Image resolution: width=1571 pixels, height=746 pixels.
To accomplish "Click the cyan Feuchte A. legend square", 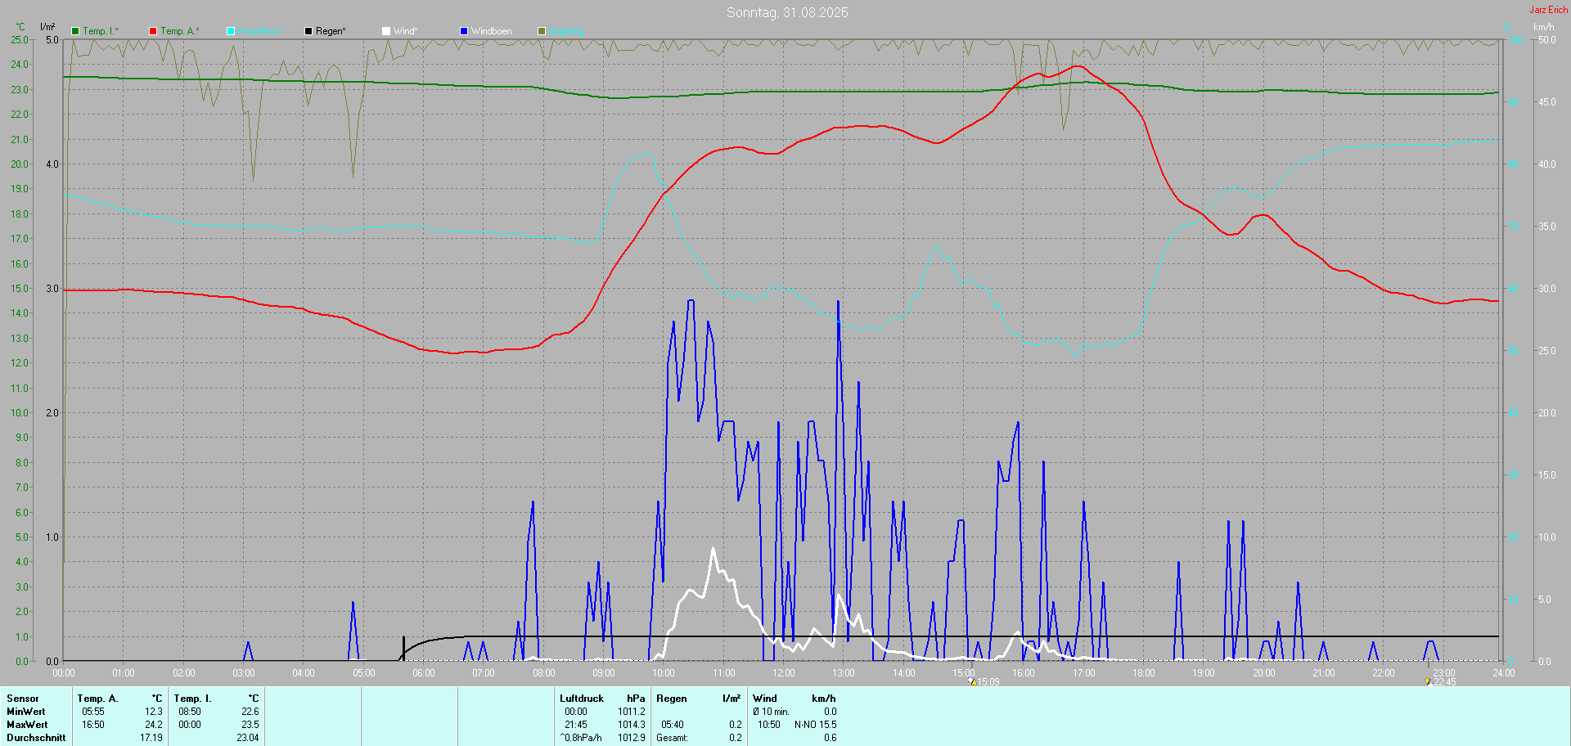I will click(x=231, y=31).
